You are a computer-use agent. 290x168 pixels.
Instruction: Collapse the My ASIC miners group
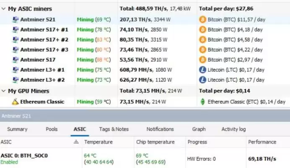[4, 9]
